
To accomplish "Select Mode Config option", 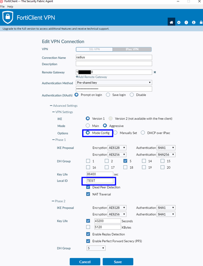I will point(88,133).
